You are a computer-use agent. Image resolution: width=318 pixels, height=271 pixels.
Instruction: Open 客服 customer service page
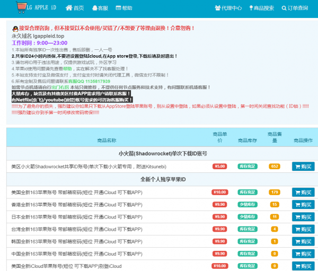100,8
